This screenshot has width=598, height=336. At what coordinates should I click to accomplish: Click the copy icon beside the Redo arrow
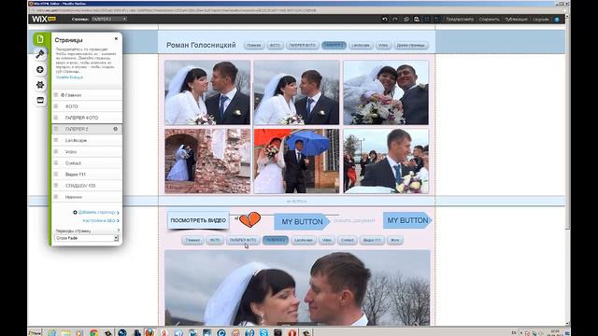coord(406,19)
